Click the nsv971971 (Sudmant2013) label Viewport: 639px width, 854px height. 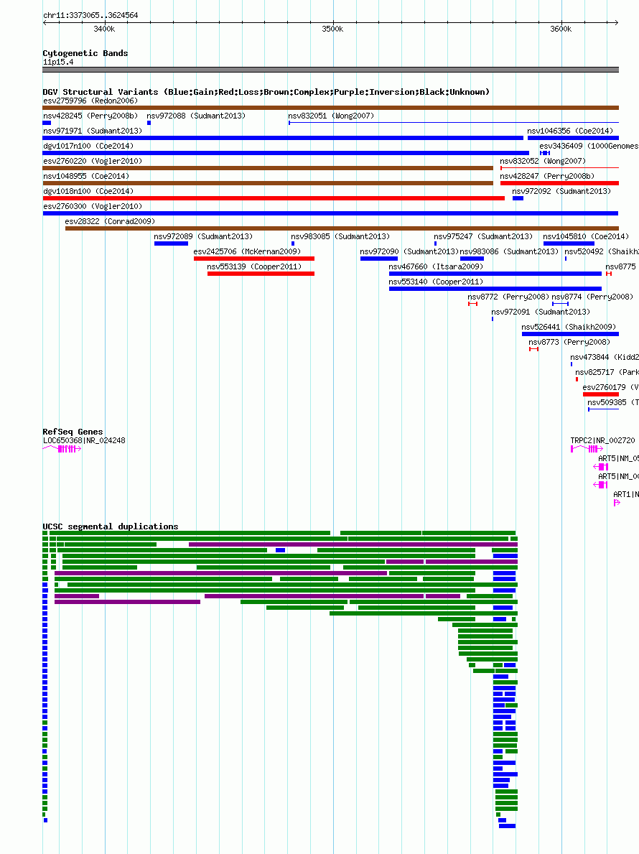pyautogui.click(x=93, y=131)
